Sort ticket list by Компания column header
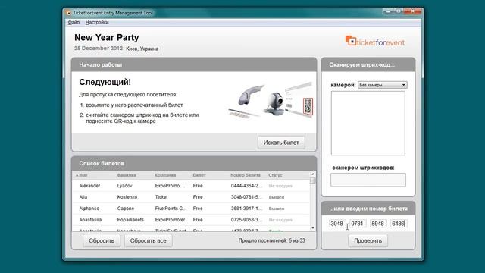Image resolution: width=485 pixels, height=273 pixels. pyautogui.click(x=165, y=175)
